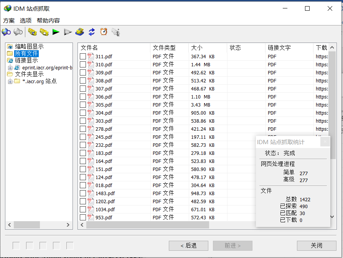Click the browser icon beside 链接显示
This screenshot has height=258, width=343.
10,60
